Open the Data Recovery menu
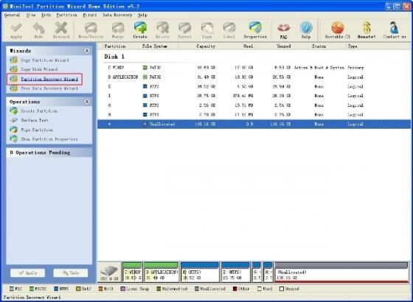Screen dimensions: 413x302 117,15
